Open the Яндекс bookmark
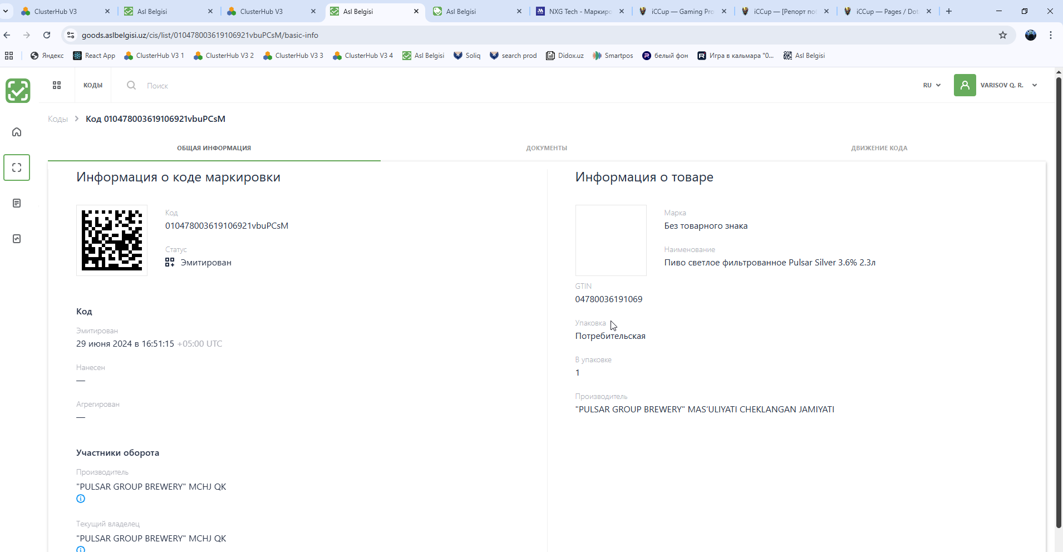The width and height of the screenshot is (1063, 552). (47, 56)
